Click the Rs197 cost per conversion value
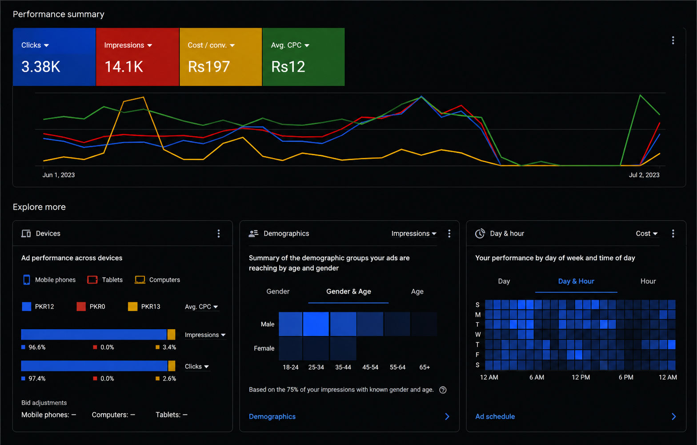This screenshot has height=445, width=697. [x=209, y=67]
